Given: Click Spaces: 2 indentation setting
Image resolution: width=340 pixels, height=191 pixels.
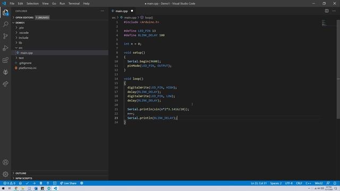Looking at the screenshot, I should pos(276,183).
